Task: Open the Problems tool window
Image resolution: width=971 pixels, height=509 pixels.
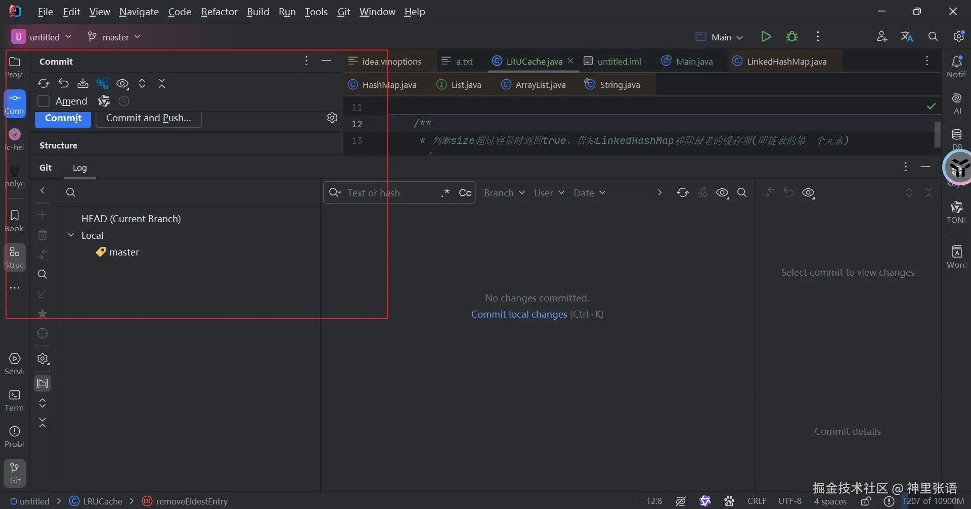Action: [x=15, y=436]
